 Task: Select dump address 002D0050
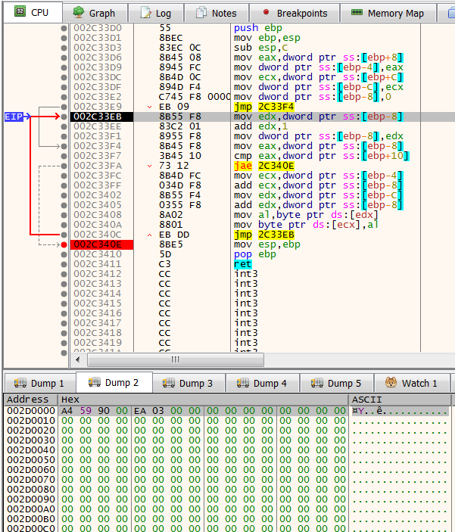pos(31,460)
